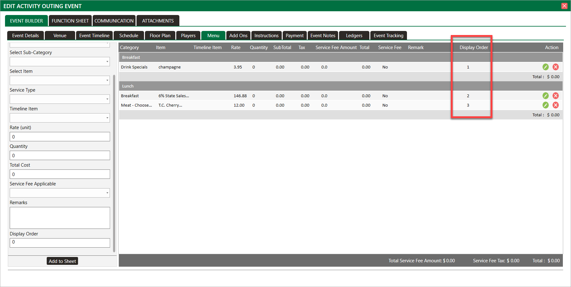Switch to the Function Sheet tab

pyautogui.click(x=70, y=21)
